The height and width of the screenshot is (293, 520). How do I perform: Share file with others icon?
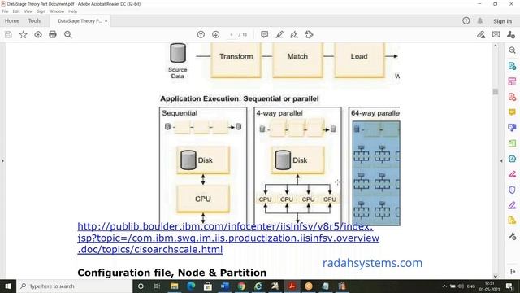(x=511, y=34)
